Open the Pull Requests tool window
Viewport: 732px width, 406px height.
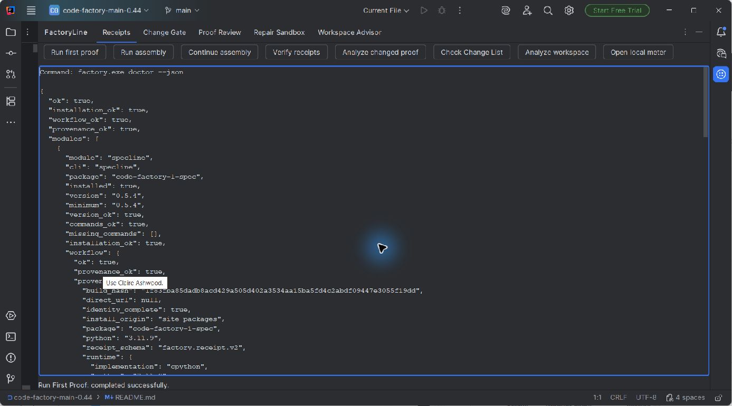[11, 74]
